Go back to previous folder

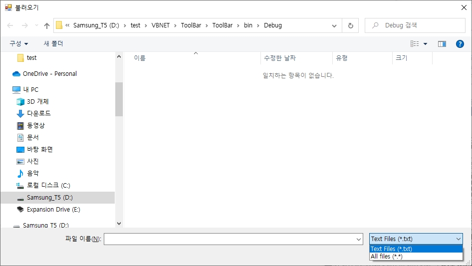pos(10,25)
